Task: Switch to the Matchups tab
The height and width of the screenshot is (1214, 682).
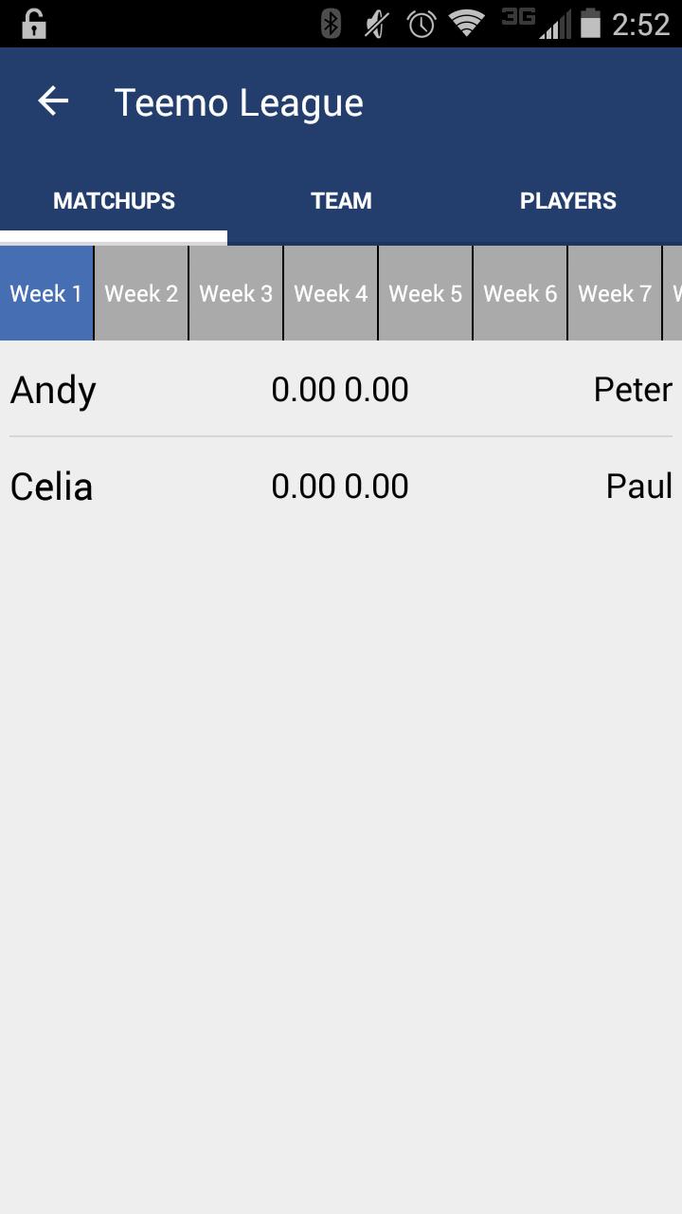Action: [x=114, y=201]
